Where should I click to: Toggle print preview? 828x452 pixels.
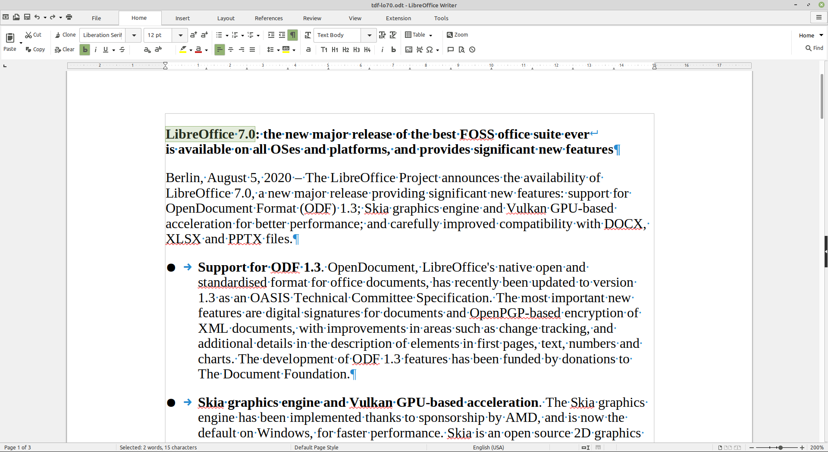[461, 50]
